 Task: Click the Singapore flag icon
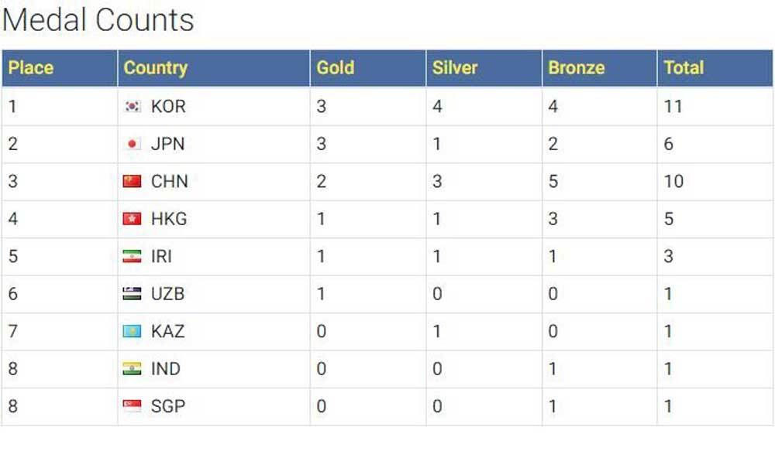pyautogui.click(x=133, y=407)
